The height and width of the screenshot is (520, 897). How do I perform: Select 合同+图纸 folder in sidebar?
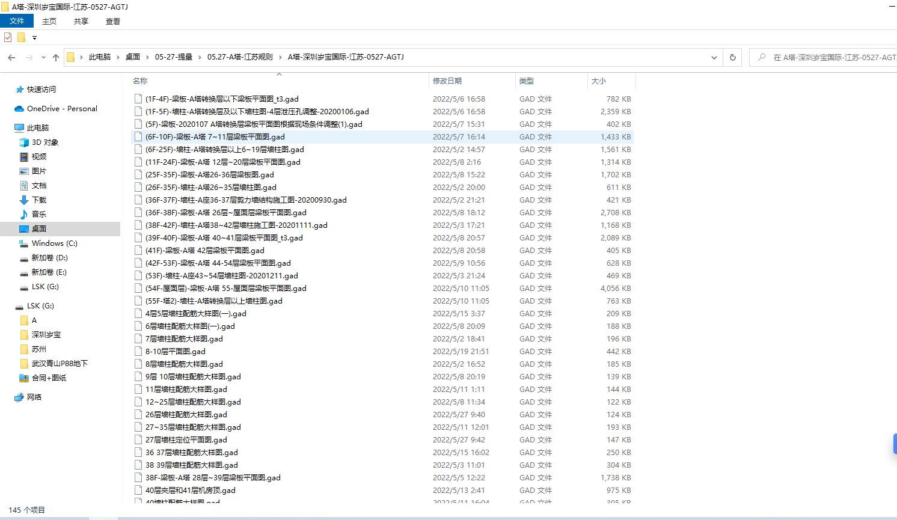tap(49, 378)
